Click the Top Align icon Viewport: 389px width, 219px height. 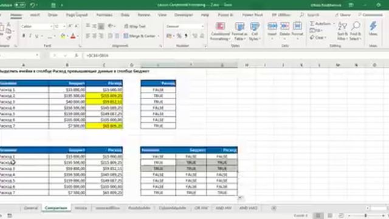click(x=88, y=26)
